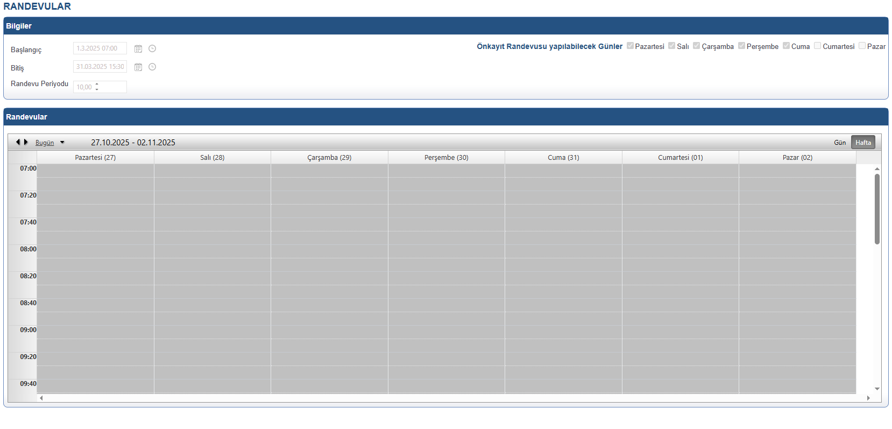Viewport: 892px width, 429px height.
Task: Decrease Randevu Periyodu with down spinner
Action: tap(97, 89)
